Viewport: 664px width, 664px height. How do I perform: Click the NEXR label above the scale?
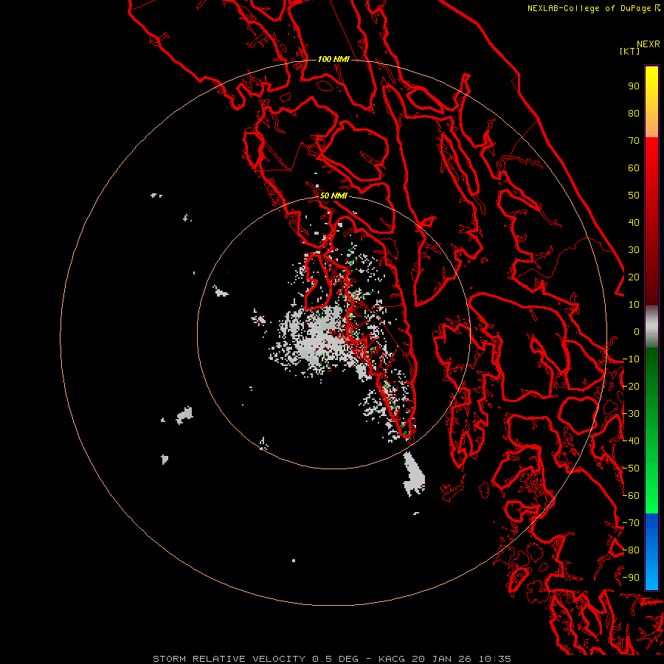648,44
